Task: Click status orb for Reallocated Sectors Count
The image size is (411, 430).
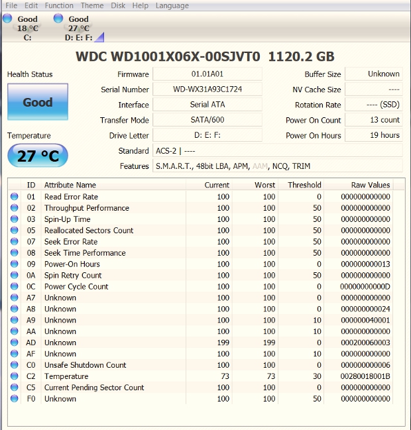Action: (15, 231)
